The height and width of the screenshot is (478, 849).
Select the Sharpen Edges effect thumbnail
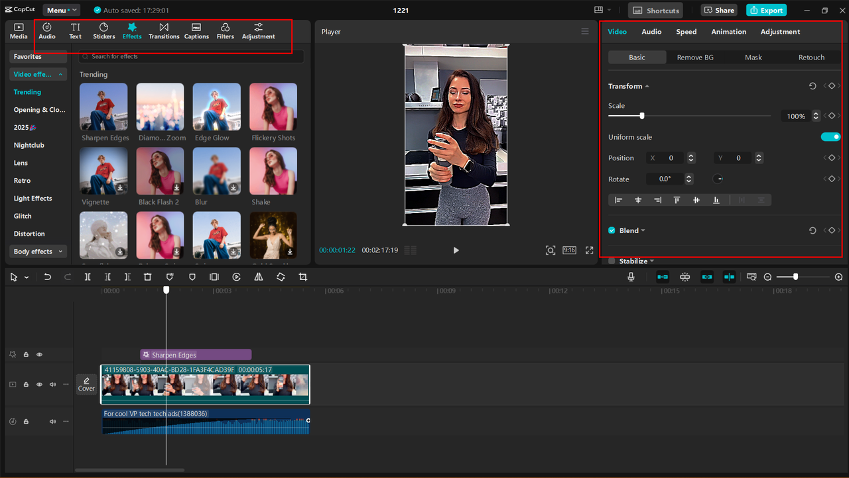(x=105, y=106)
